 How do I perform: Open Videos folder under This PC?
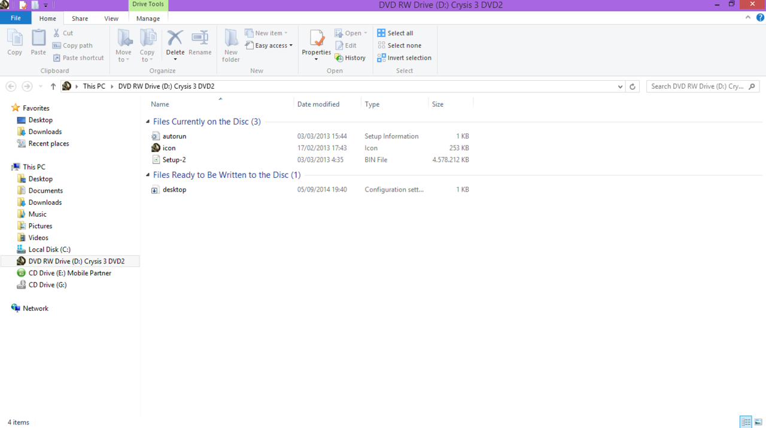(x=38, y=238)
